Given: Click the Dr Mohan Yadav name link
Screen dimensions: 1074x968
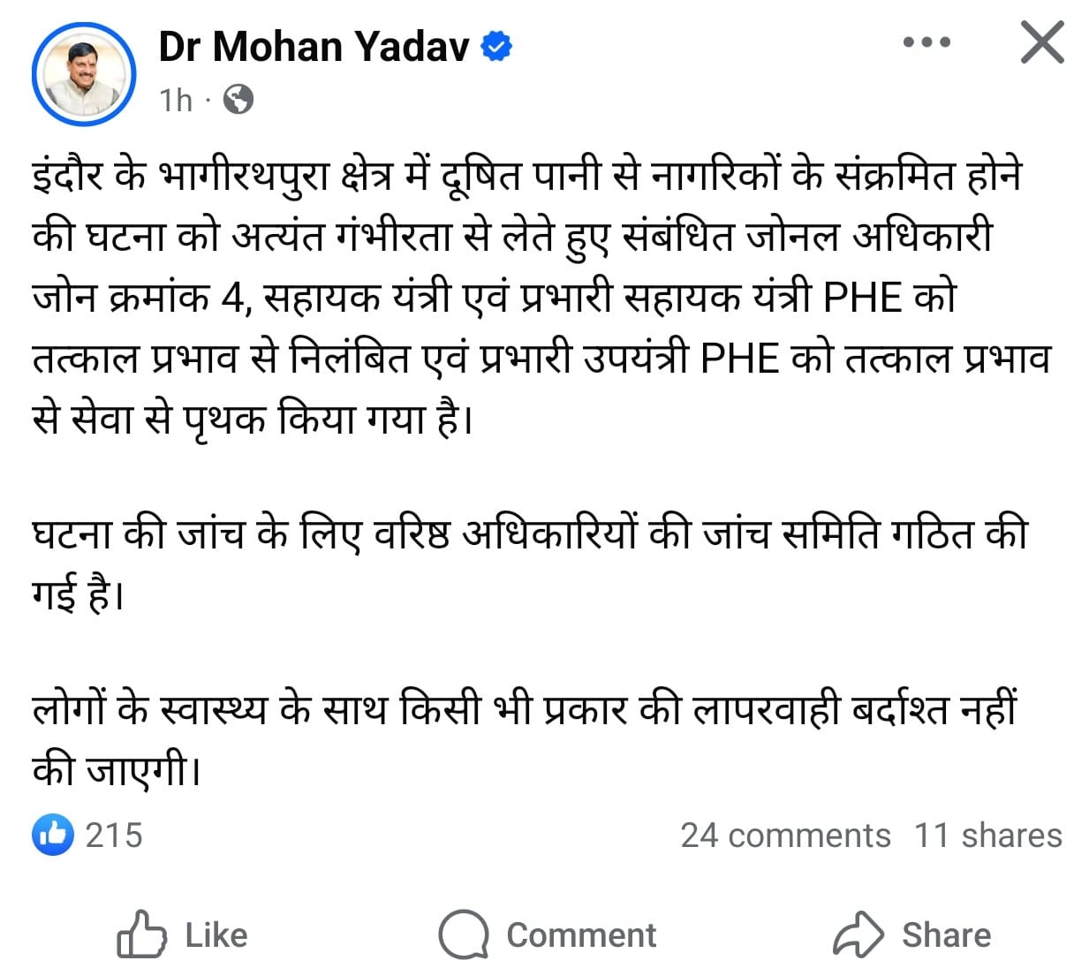Looking at the screenshot, I should pyautogui.click(x=314, y=46).
